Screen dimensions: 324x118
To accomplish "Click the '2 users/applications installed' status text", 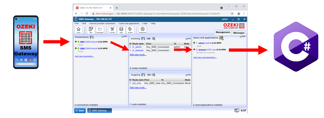I will click(208, 105).
